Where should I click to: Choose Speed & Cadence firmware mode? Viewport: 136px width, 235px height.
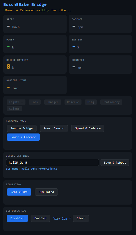click(88, 128)
